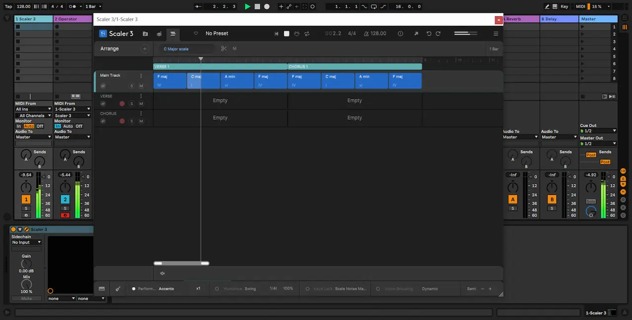Solo the Main Track
Viewport: 632px width, 320px height.
tap(131, 86)
